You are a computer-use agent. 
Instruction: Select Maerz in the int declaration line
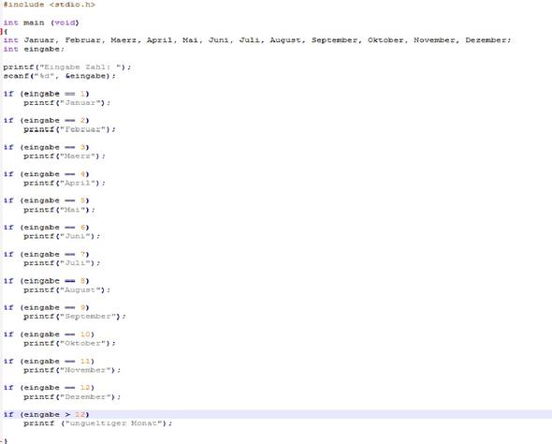point(123,40)
